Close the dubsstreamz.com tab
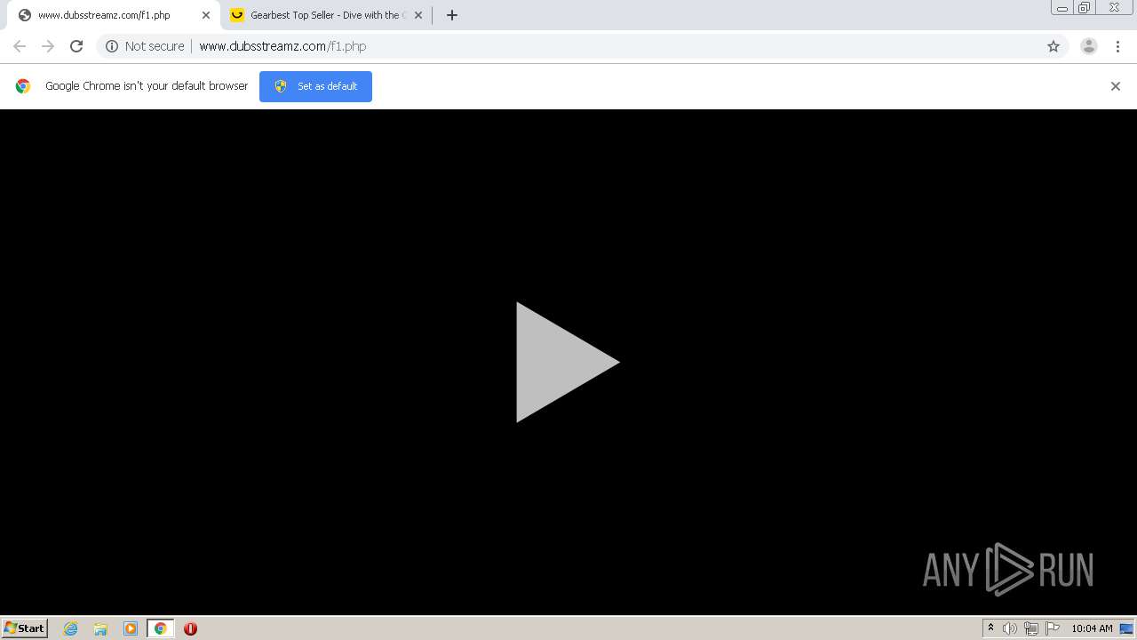 206,15
